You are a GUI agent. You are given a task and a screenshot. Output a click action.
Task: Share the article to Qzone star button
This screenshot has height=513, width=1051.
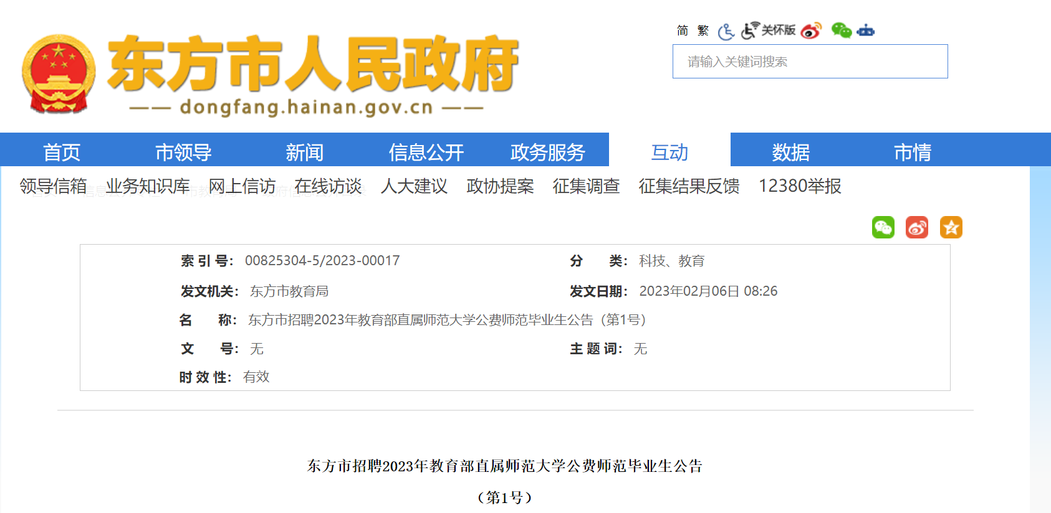click(951, 227)
